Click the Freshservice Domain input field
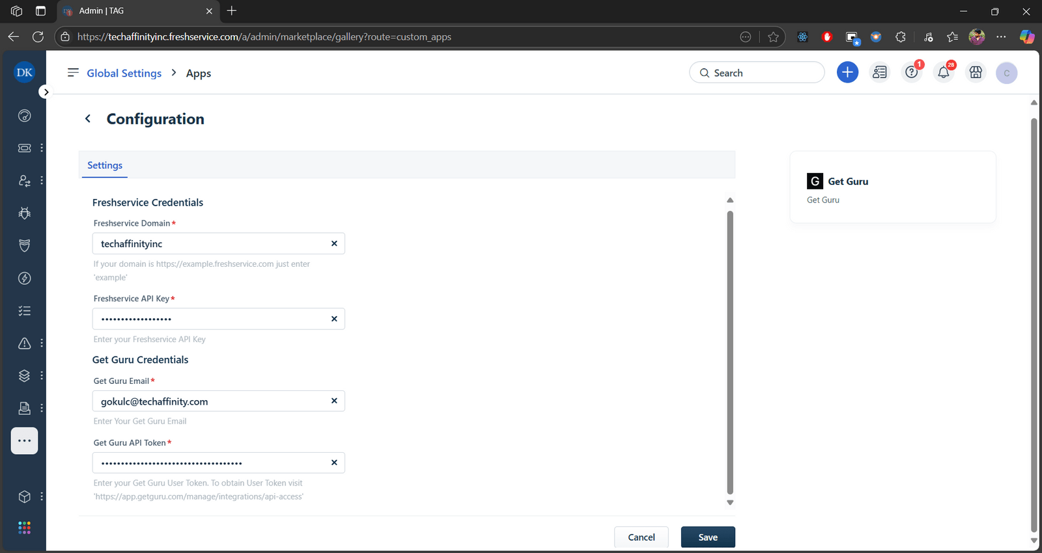 (x=218, y=243)
